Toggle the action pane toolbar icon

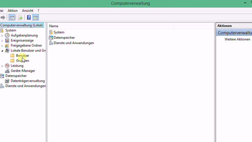coord(36,17)
